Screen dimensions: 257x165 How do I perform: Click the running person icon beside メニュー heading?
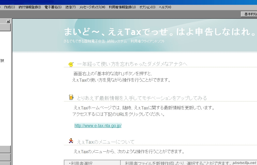pyautogui.click(x=71, y=141)
